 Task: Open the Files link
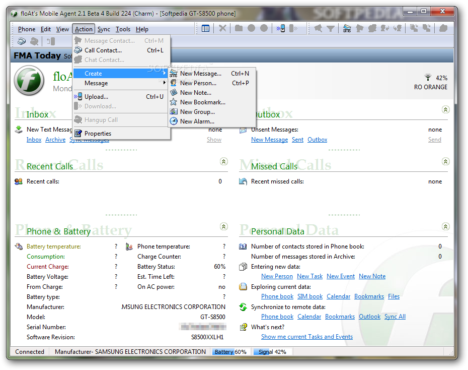[x=394, y=296]
